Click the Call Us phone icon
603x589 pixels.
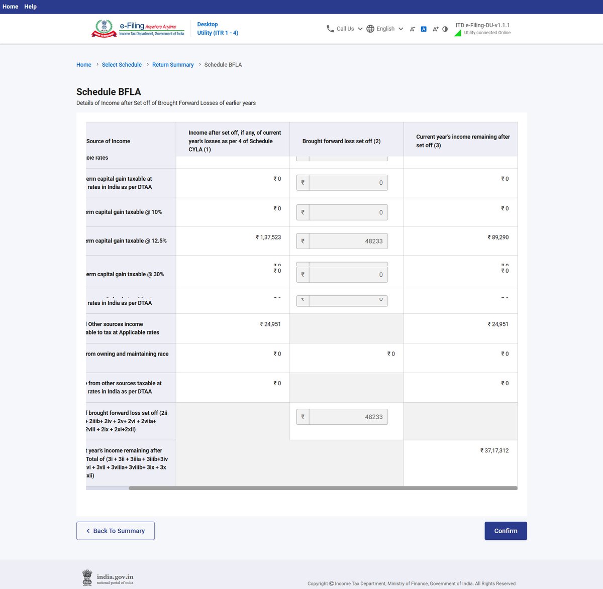click(330, 29)
